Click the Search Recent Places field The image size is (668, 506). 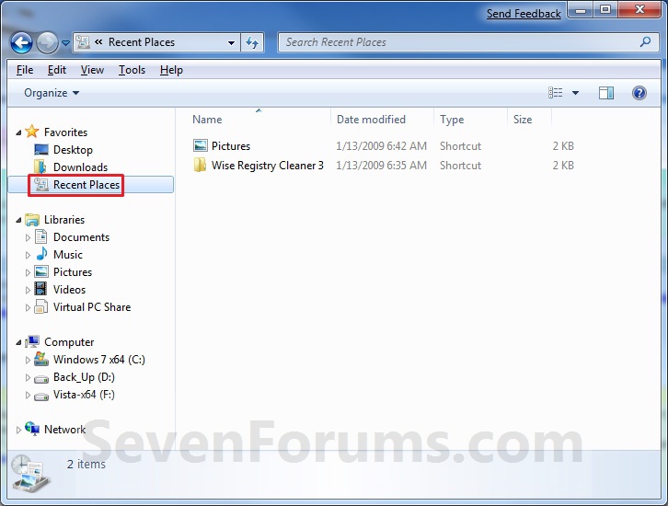coord(468,42)
